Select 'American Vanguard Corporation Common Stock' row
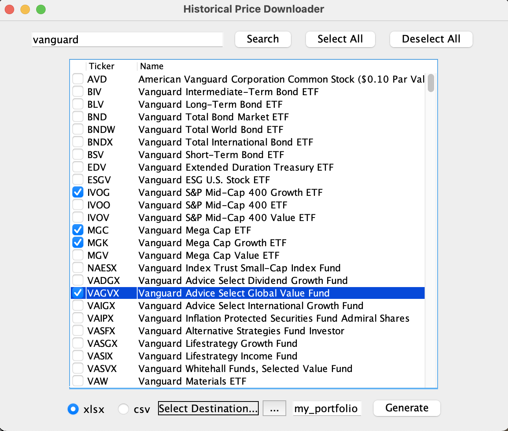Screen dimensions: 508x431 pyautogui.click(x=248, y=79)
